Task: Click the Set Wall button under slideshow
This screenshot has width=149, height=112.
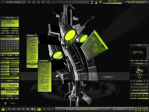Action: tap(139, 81)
